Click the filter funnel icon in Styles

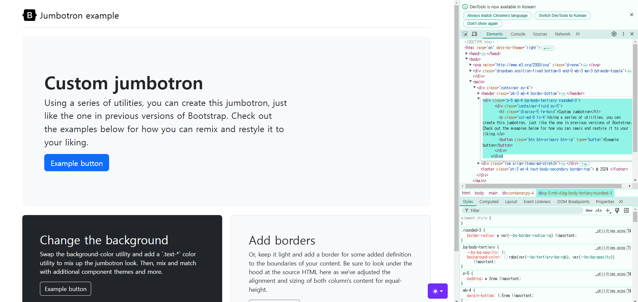[x=467, y=210]
